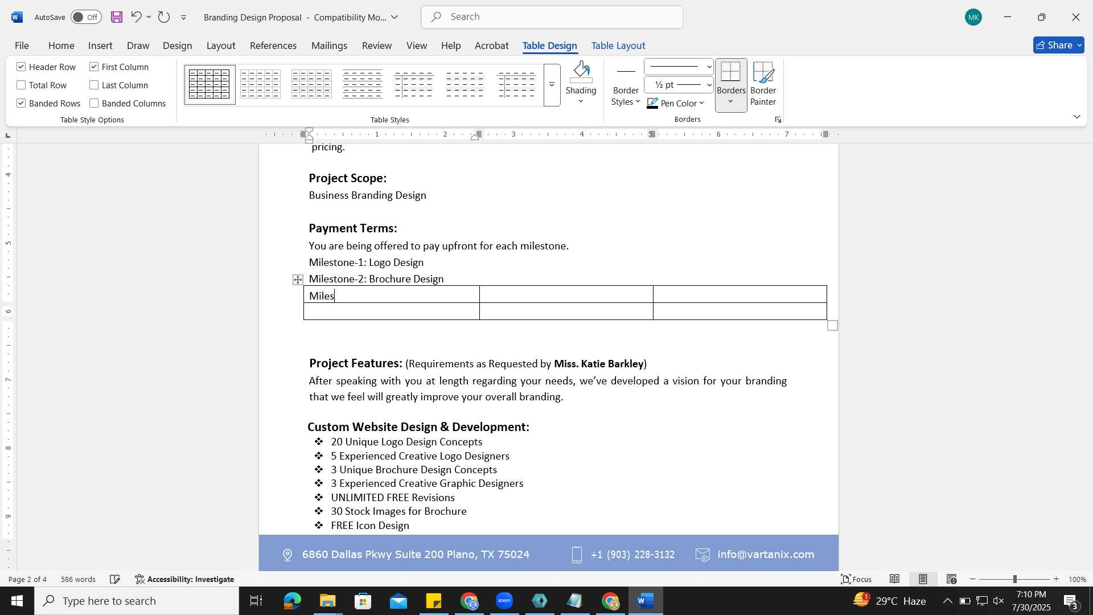This screenshot has height=615, width=1093.
Task: Toggle AutoSave switch
Action: [x=86, y=17]
